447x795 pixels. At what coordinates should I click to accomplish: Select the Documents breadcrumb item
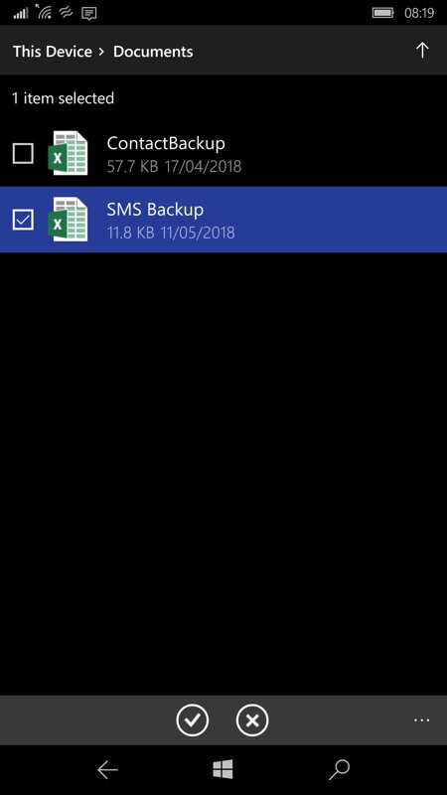pos(153,52)
